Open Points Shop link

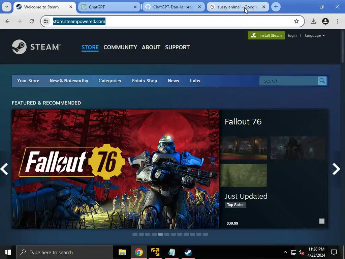point(144,81)
